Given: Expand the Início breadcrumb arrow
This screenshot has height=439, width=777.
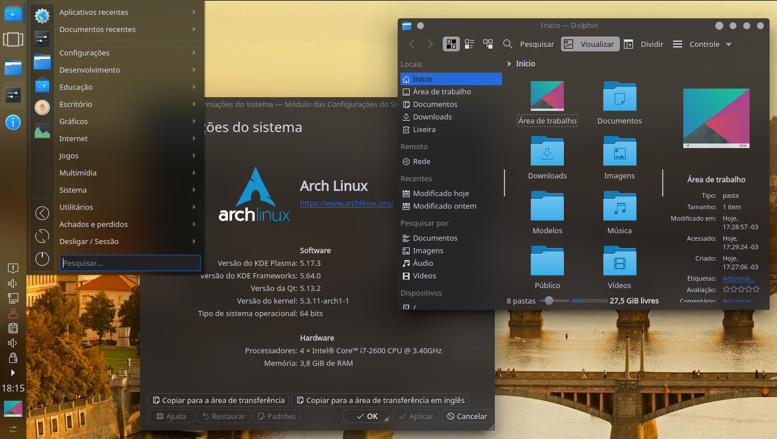Looking at the screenshot, I should pyautogui.click(x=509, y=63).
